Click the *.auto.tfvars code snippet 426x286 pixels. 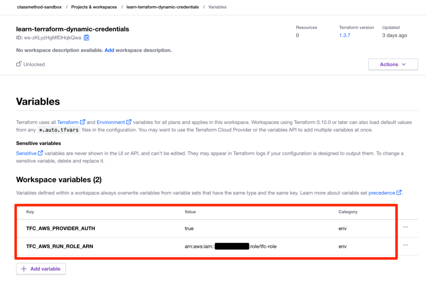59,130
